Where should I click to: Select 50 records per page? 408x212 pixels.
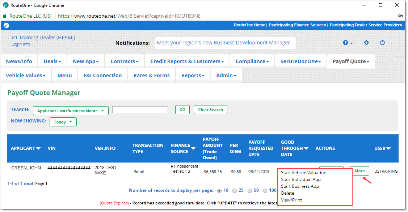pyautogui.click(x=250, y=191)
